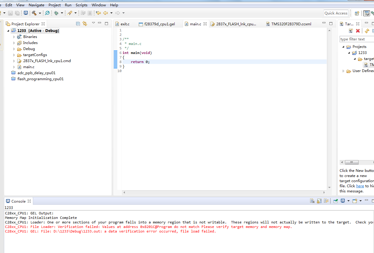The width and height of the screenshot is (374, 253).
Task: Open the Navigate menu
Action: point(36,5)
